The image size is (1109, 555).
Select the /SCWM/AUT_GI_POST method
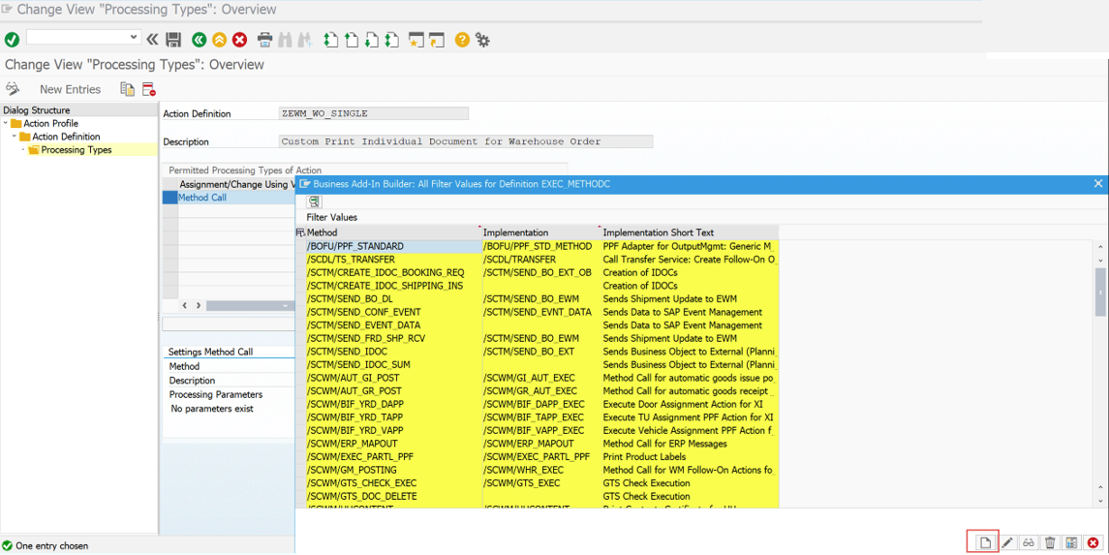392,378
